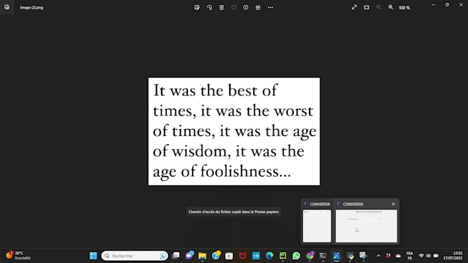Mark image as favorite with heart icon
This screenshot has width=468, height=263.
coord(234,8)
